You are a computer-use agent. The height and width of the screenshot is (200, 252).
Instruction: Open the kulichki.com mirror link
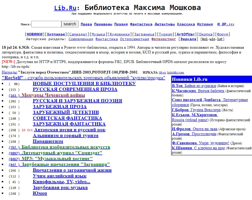click(x=176, y=73)
